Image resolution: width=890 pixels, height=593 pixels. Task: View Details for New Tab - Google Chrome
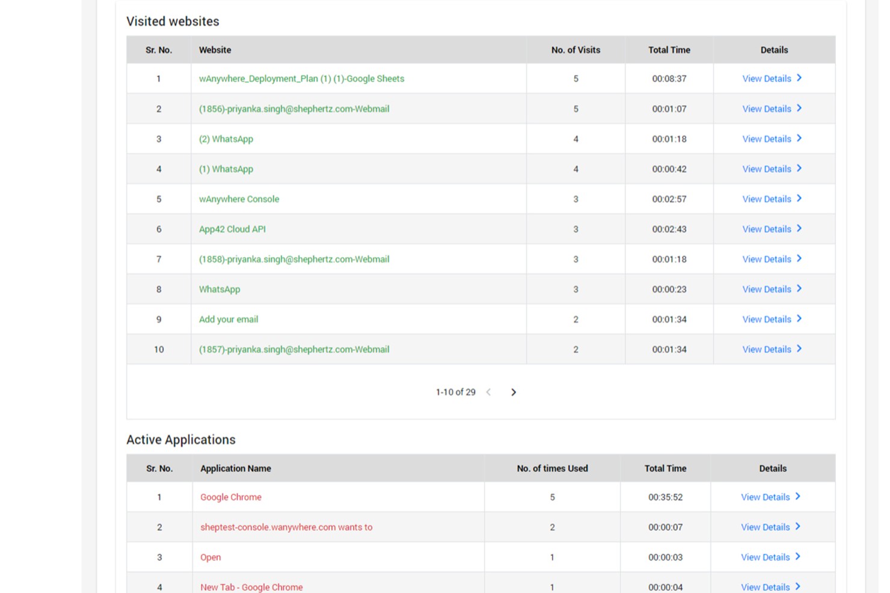(x=765, y=587)
